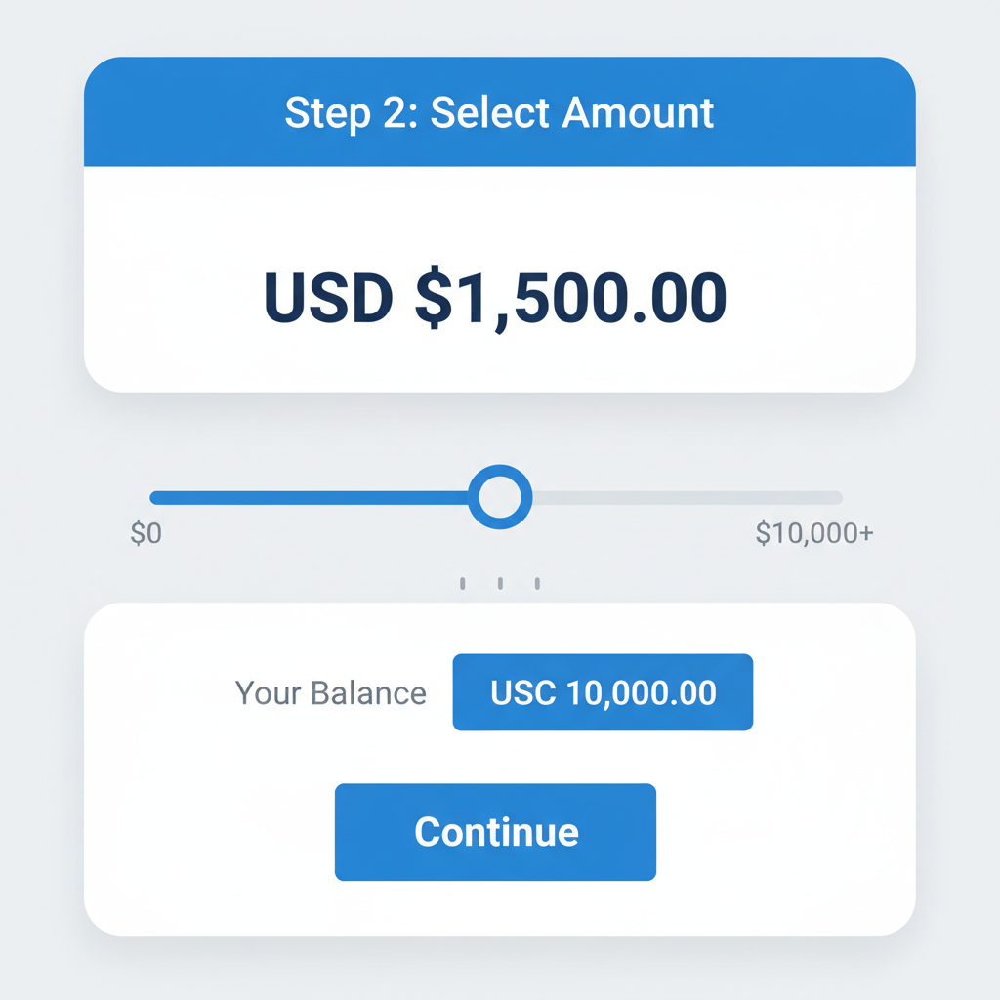Select the USC 10,000.00 balance badge
This screenshot has height=1000, width=1000.
tap(602, 691)
